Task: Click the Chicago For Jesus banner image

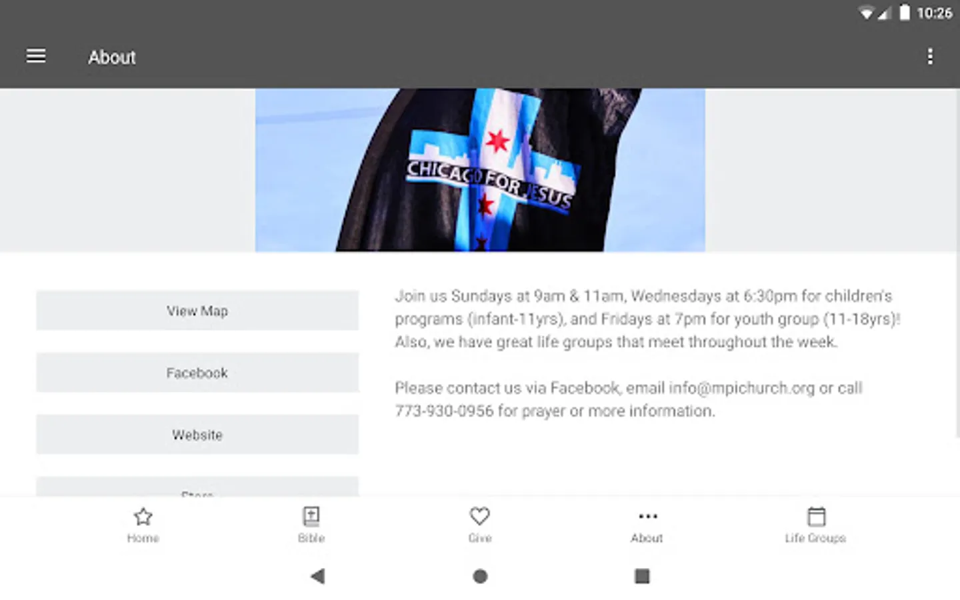Action: (x=480, y=170)
